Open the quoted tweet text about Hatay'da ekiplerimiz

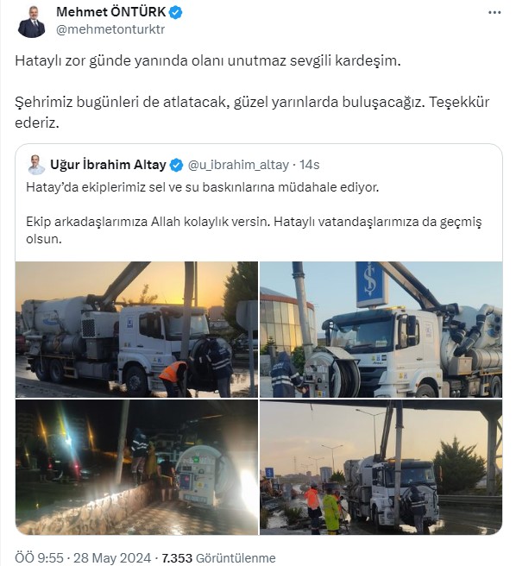click(x=202, y=187)
